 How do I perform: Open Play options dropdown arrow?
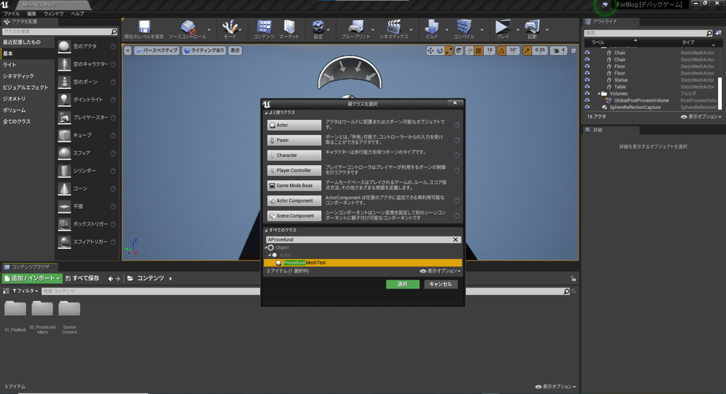click(x=518, y=29)
